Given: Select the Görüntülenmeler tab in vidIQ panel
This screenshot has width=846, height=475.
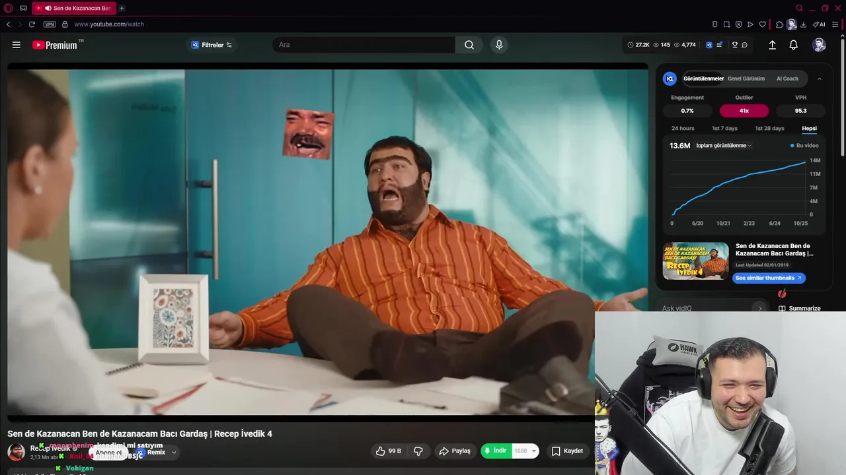Looking at the screenshot, I should [703, 79].
